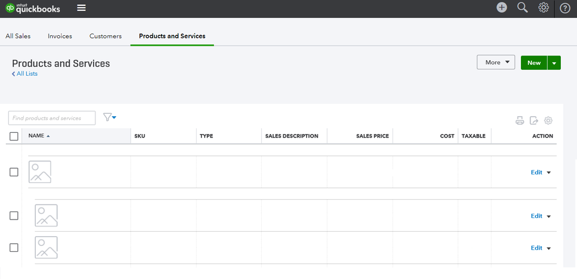Open table settings gear icon
The height and width of the screenshot is (279, 577).
click(549, 121)
